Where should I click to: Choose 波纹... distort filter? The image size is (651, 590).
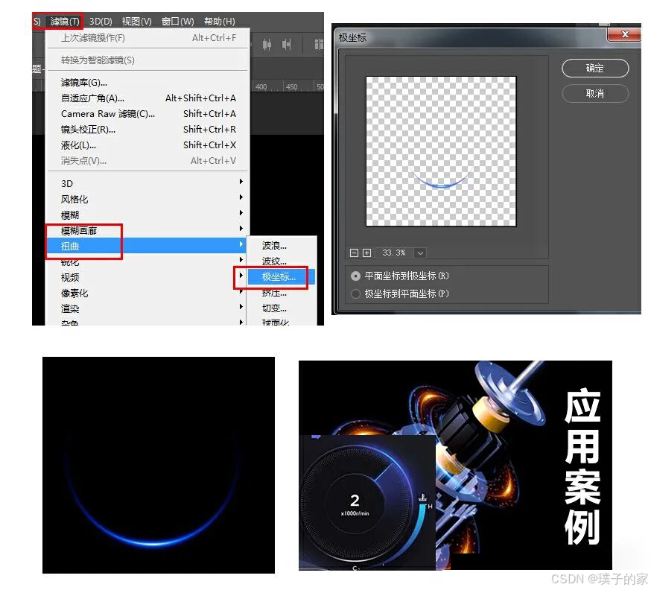(282, 261)
